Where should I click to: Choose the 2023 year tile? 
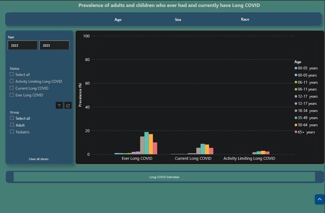coord(54,46)
